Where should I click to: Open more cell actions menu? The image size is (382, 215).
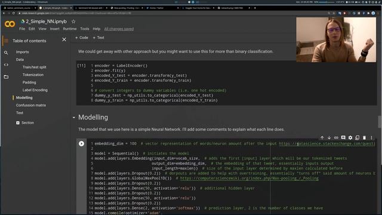click(371, 138)
